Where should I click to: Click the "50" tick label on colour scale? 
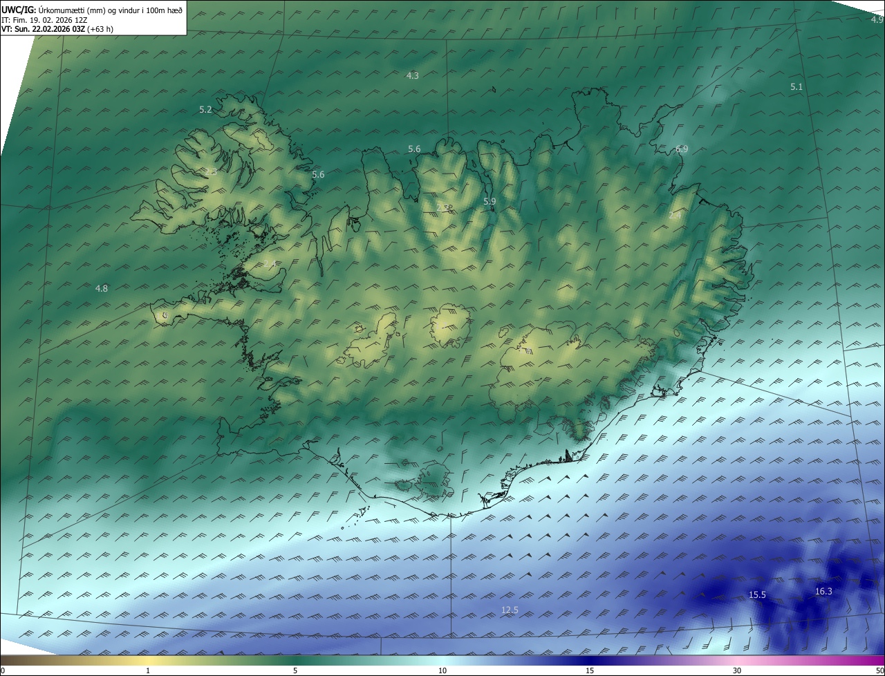[879, 670]
